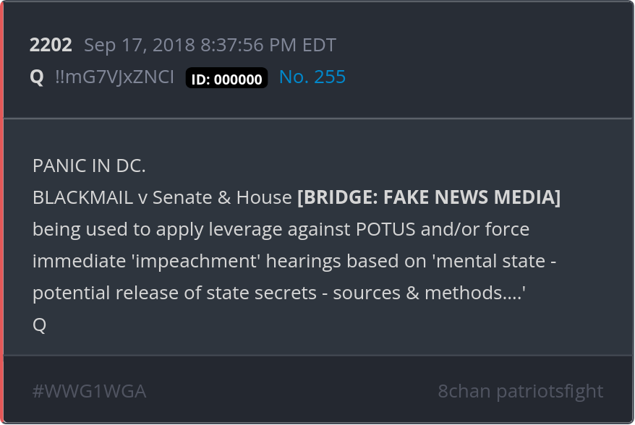Click the #WWG1WGA hashtag
The image size is (635, 425).
tap(89, 391)
